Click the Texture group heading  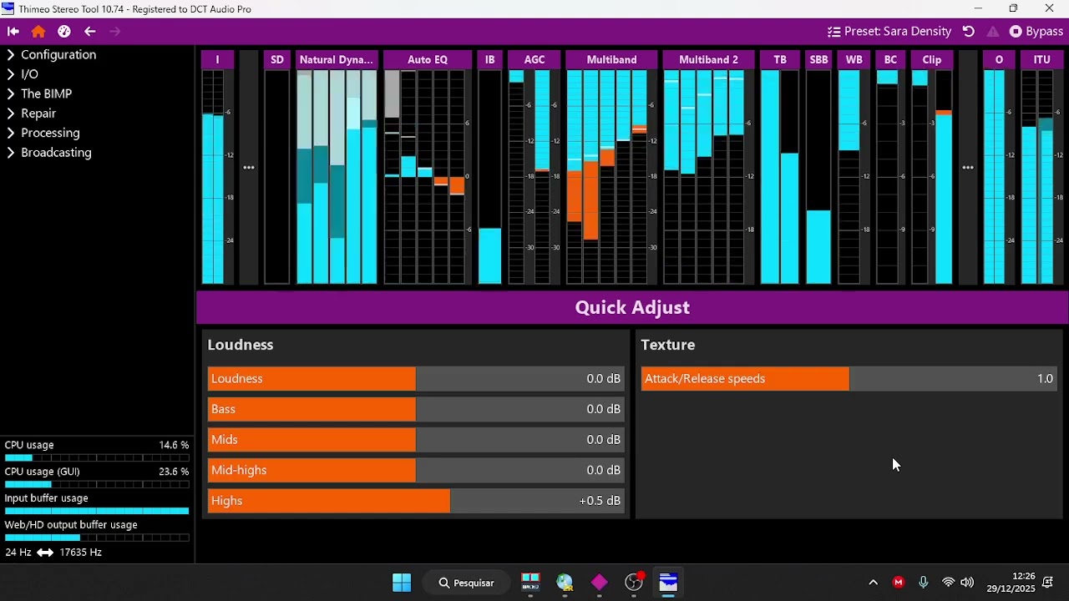668,345
